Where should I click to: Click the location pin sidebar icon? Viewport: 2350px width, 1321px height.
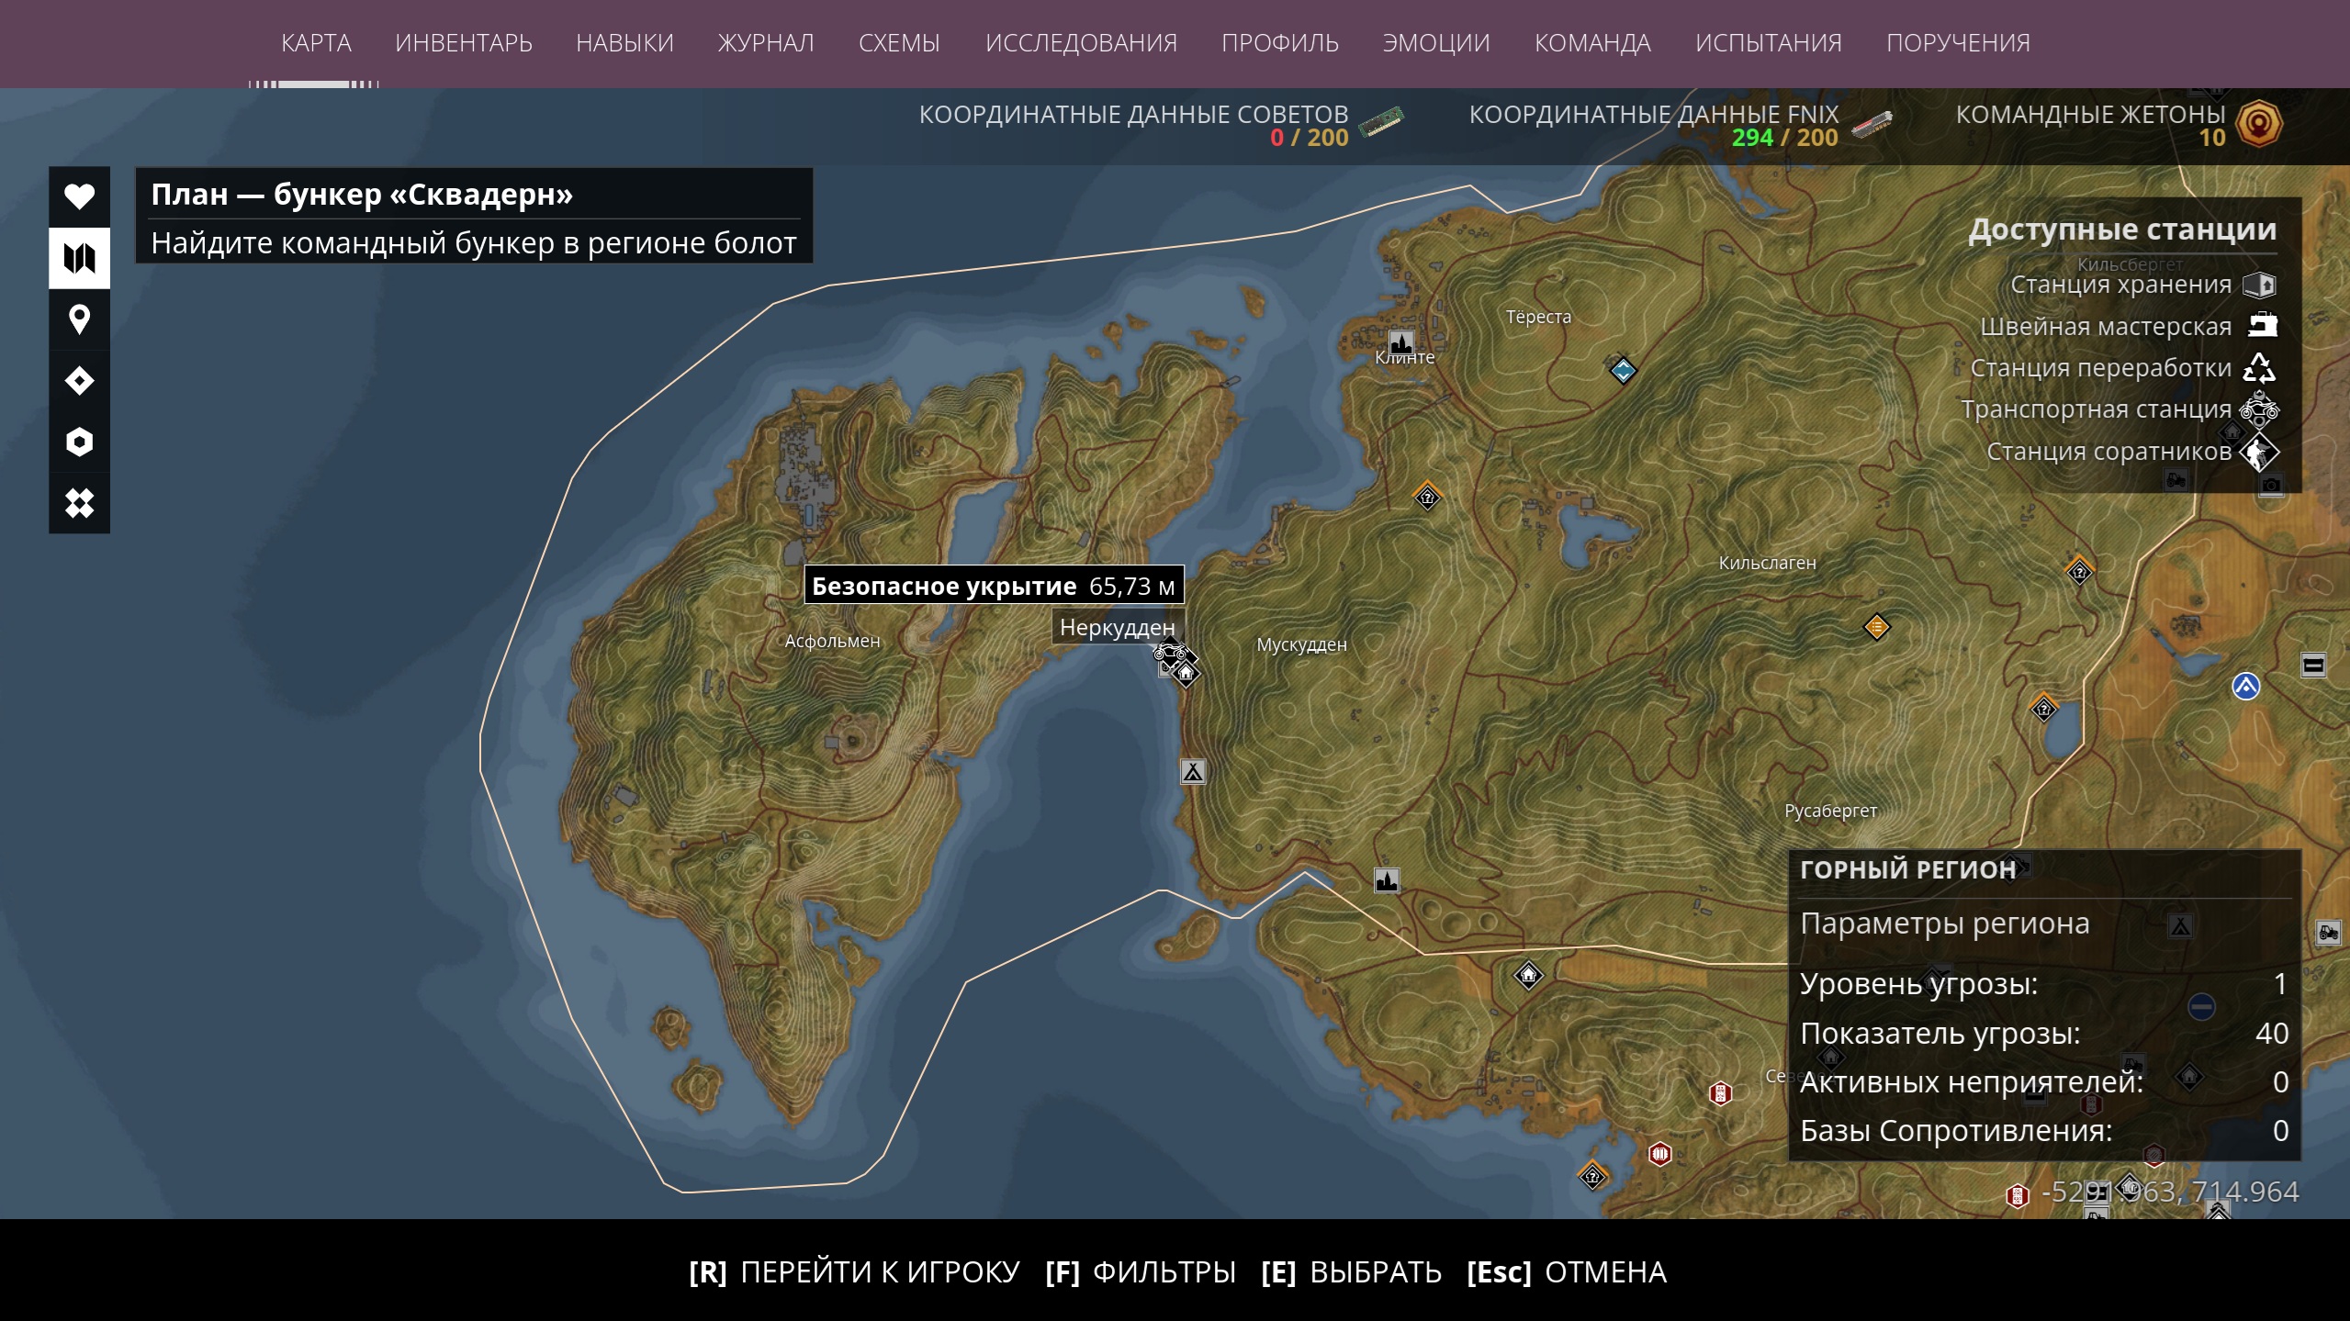(79, 319)
